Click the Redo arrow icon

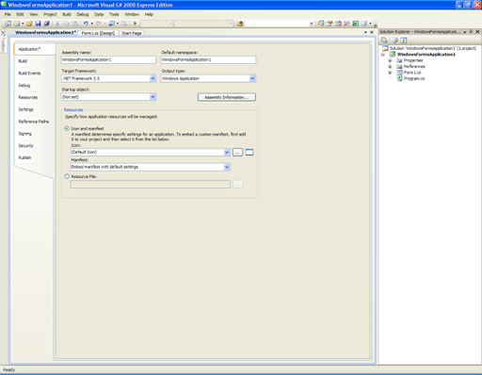point(99,24)
